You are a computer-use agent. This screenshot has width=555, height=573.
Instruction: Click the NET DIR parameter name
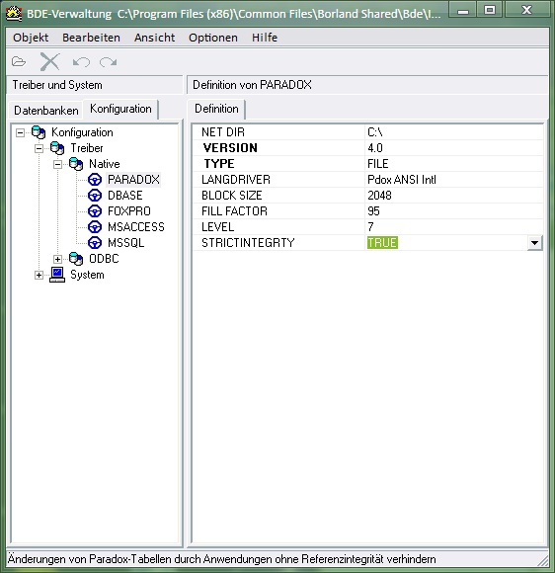223,132
